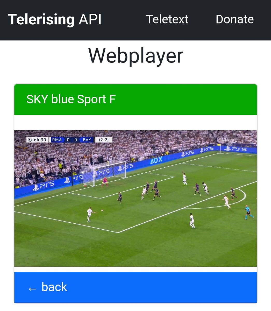Select the SKY blue Sport F header
Viewport: 271px width, 311px height.
[135, 100]
